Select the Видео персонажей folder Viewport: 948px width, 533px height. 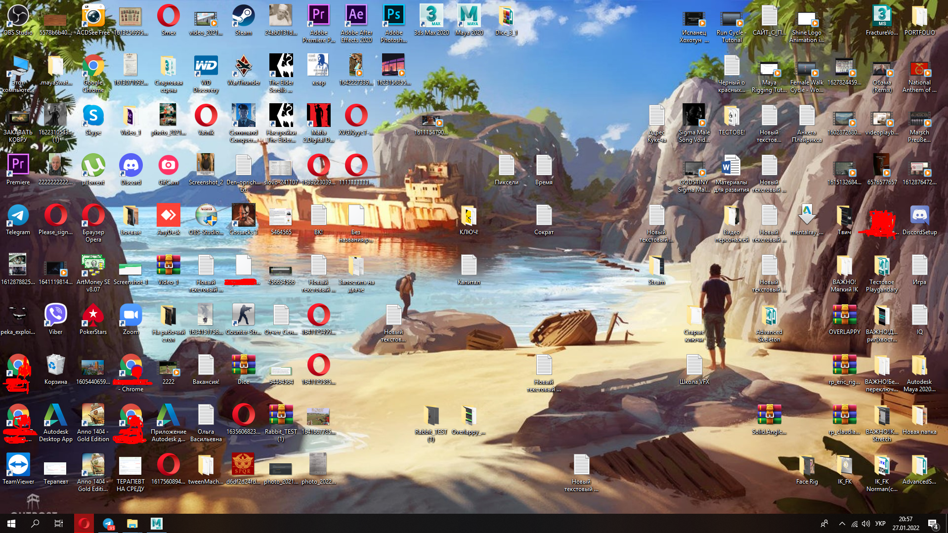point(732,223)
